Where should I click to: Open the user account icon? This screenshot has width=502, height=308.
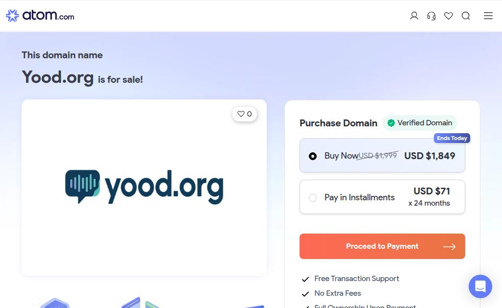[x=414, y=16]
